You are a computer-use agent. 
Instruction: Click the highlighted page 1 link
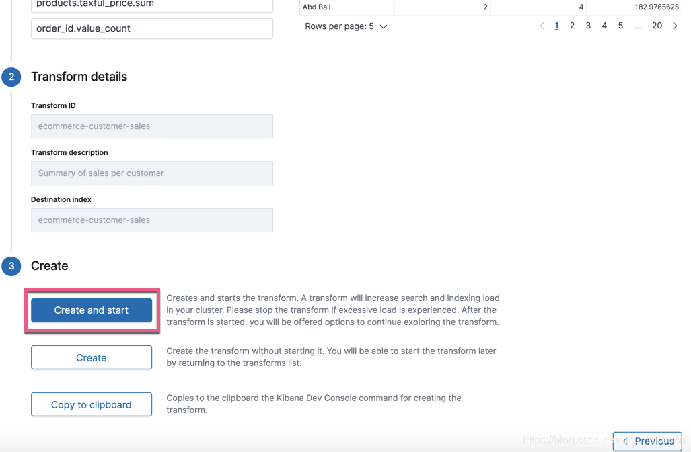point(556,26)
